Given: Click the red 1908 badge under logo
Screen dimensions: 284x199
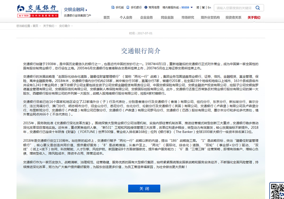Looking at the screenshot, I should pyautogui.click(x=38, y=16).
